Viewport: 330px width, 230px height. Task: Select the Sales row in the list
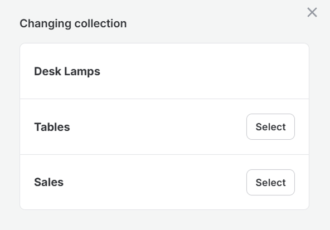tap(164, 182)
